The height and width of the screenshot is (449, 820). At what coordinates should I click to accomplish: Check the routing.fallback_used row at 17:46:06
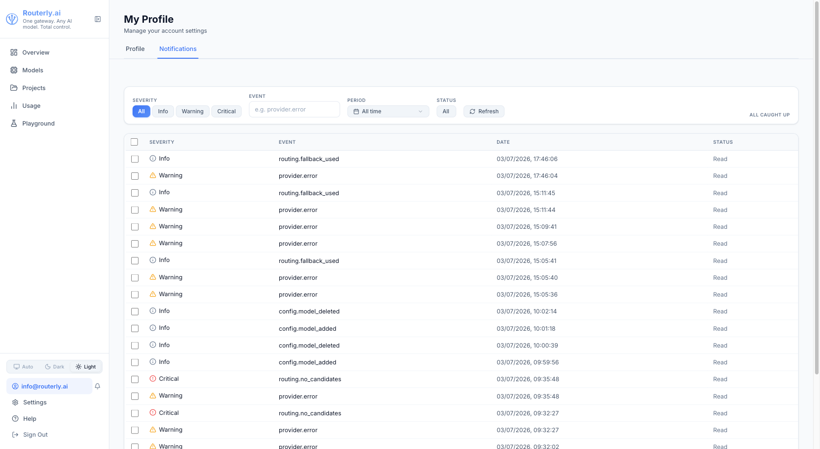pyautogui.click(x=135, y=159)
